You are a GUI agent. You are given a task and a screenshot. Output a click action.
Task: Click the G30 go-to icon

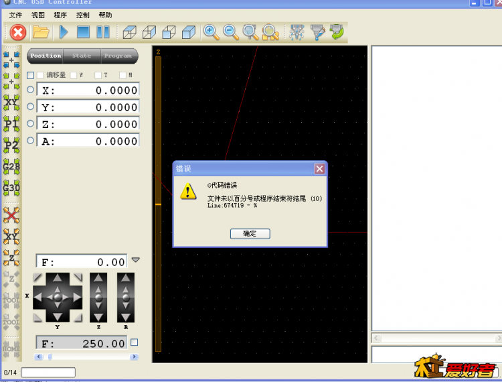click(11, 188)
